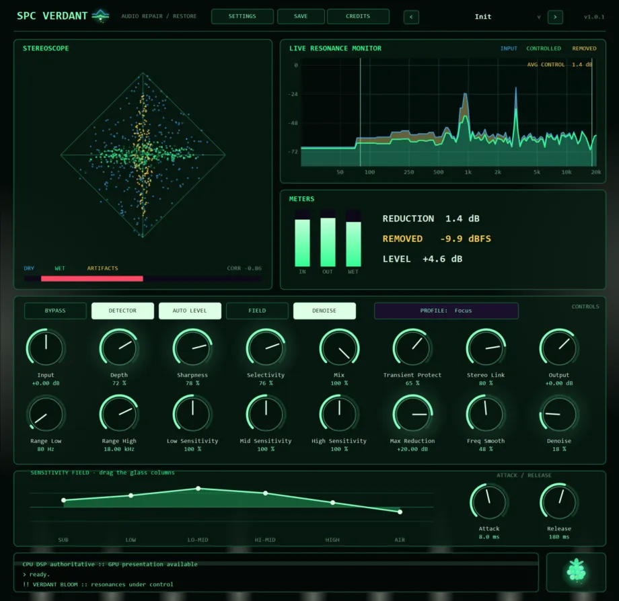Toggle DRY legend in stereoscope
619x601 pixels.
pos(29,268)
